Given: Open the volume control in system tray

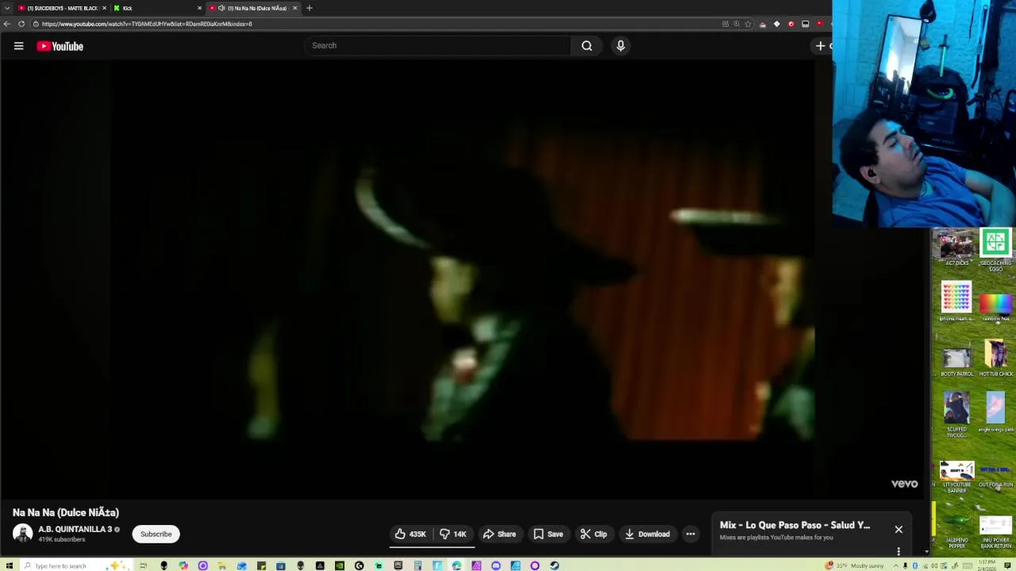Looking at the screenshot, I should 934,565.
